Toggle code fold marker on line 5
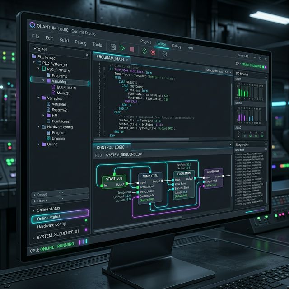 click(x=104, y=80)
